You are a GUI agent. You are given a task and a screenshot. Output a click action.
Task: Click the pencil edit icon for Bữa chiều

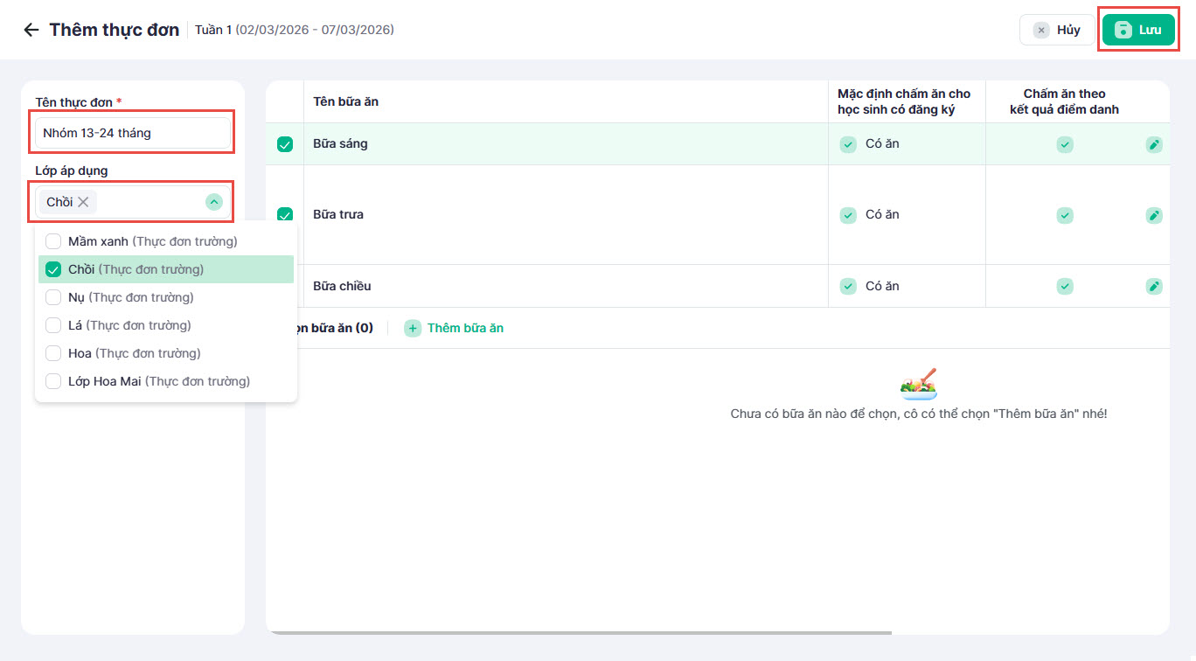click(1154, 286)
